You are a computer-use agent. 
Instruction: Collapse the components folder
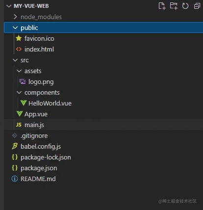[x=19, y=93]
